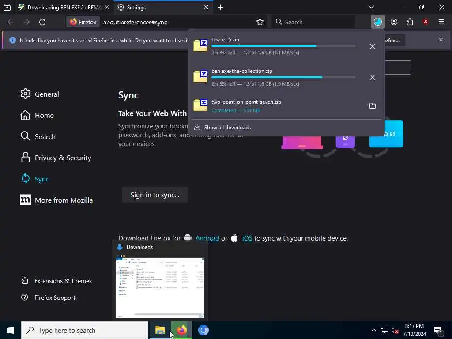Open More from Mozilla category
Screen dimensions: 452x339
pos(57,200)
